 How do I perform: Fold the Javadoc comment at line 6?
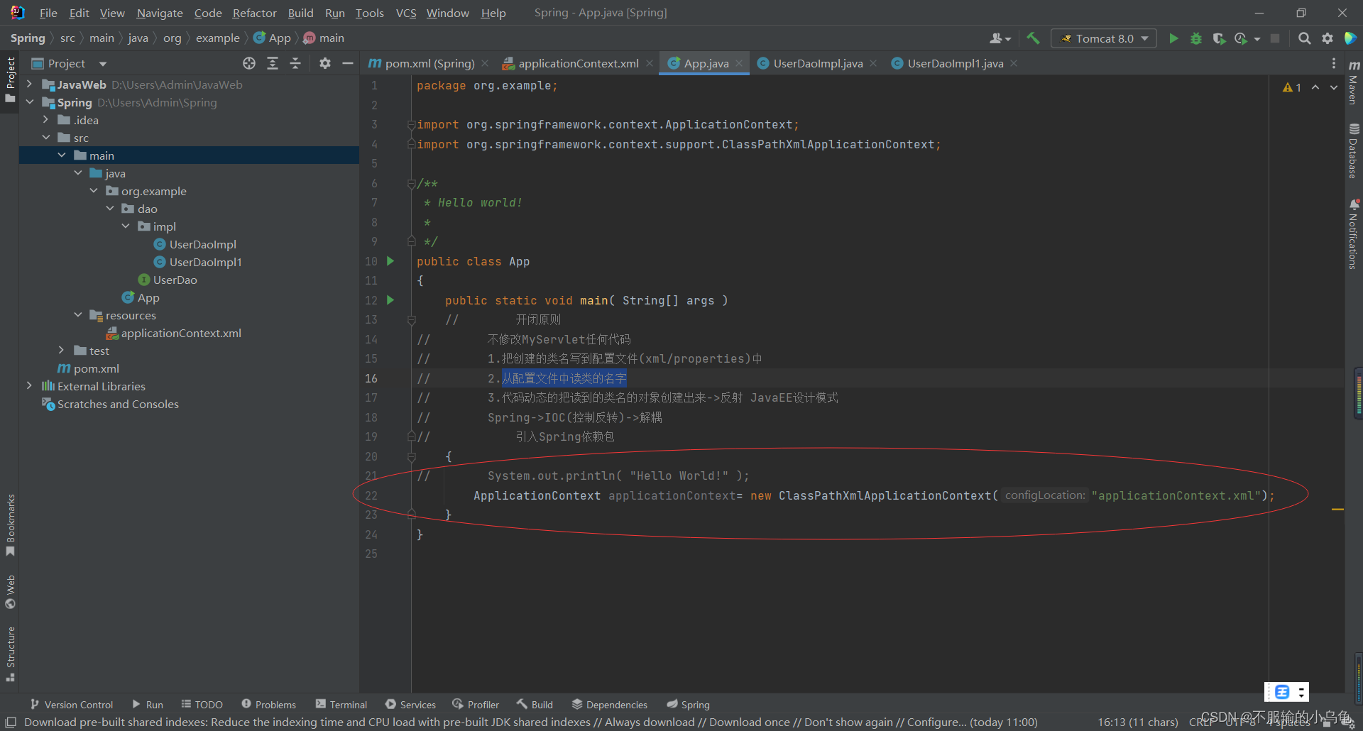click(x=411, y=184)
